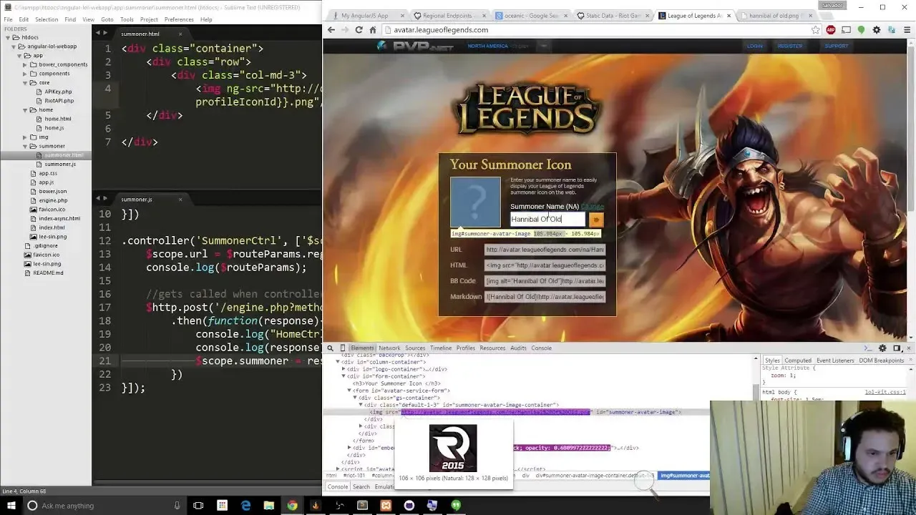This screenshot has height=515, width=916.
Task: Collapse the summoner folder in sidebar
Action: click(25, 146)
